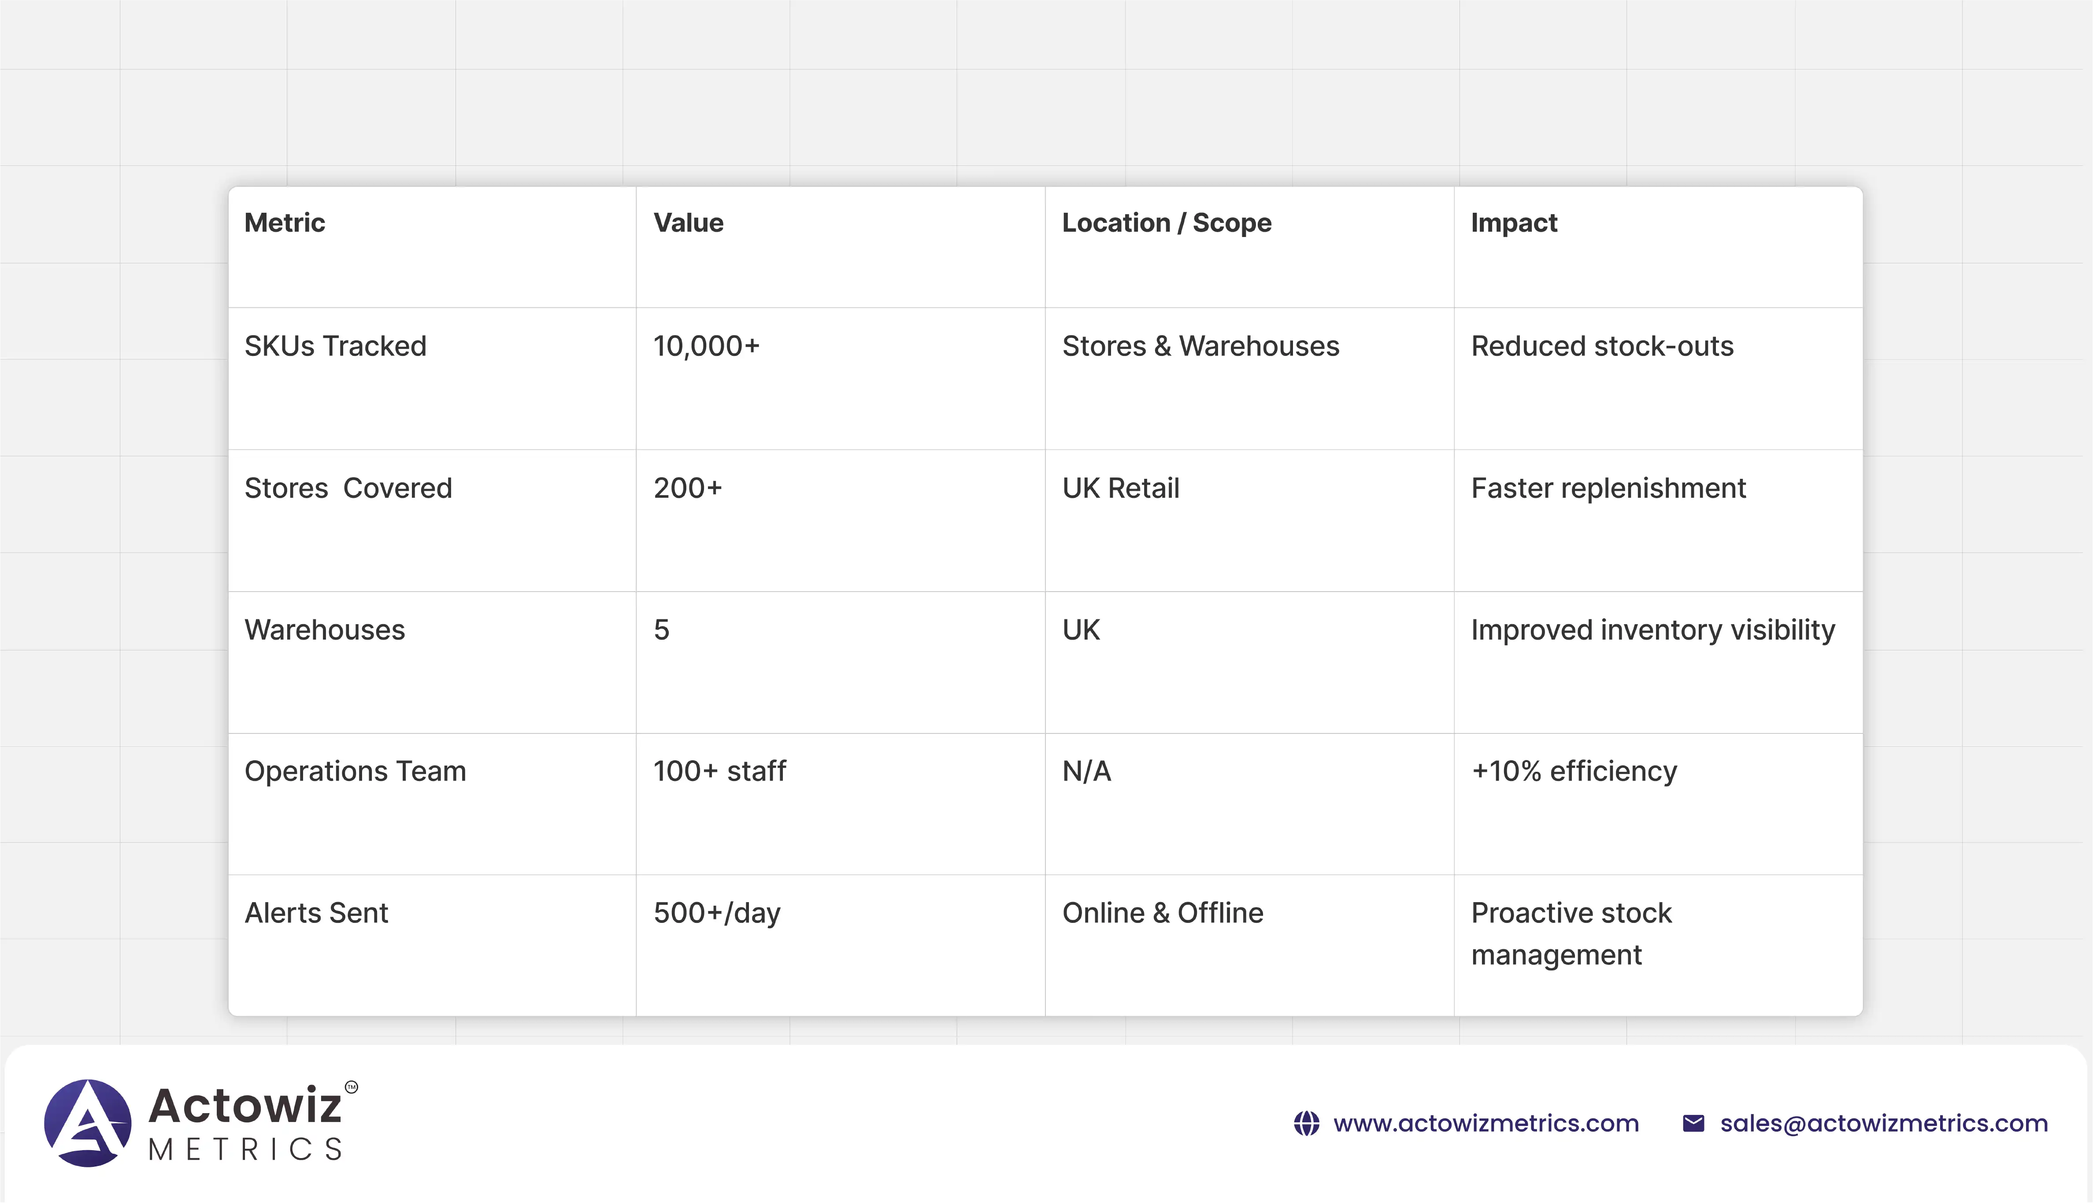This screenshot has width=2093, height=1203.
Task: Click the trademark symbol near Actowiz
Action: tap(351, 1087)
